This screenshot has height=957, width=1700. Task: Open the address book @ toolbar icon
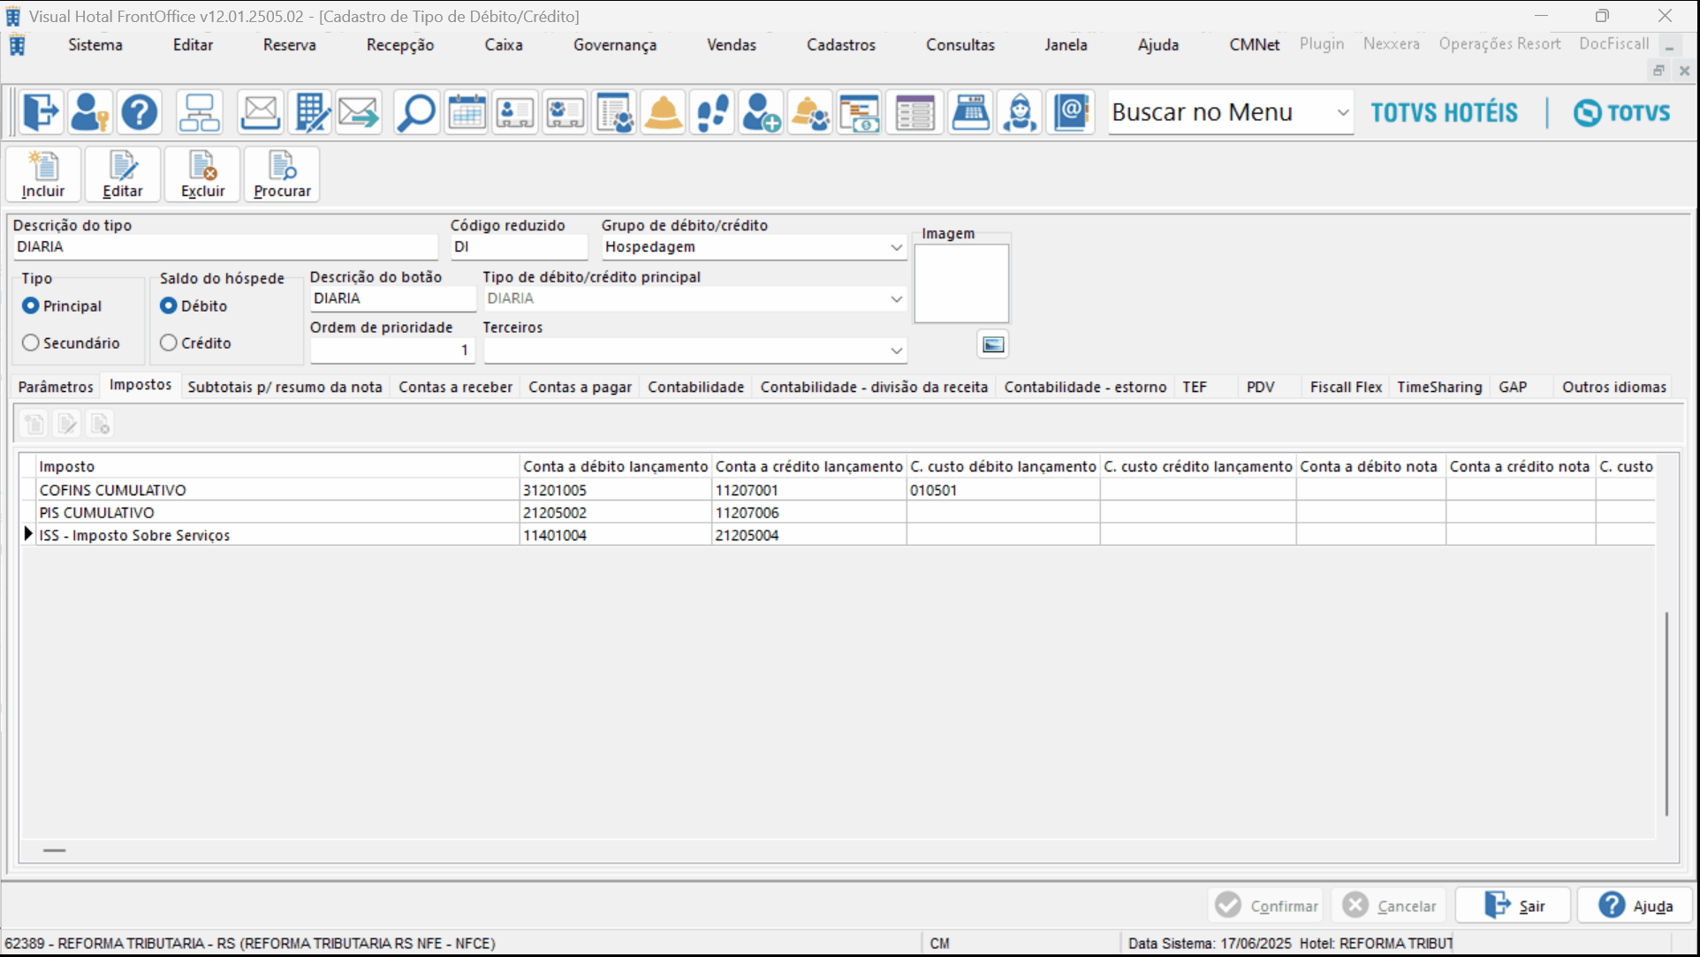pos(1070,113)
